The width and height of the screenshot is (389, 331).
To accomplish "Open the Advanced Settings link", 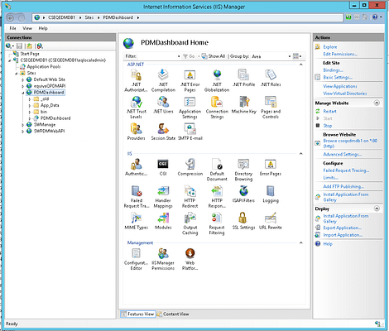I will click(x=342, y=155).
